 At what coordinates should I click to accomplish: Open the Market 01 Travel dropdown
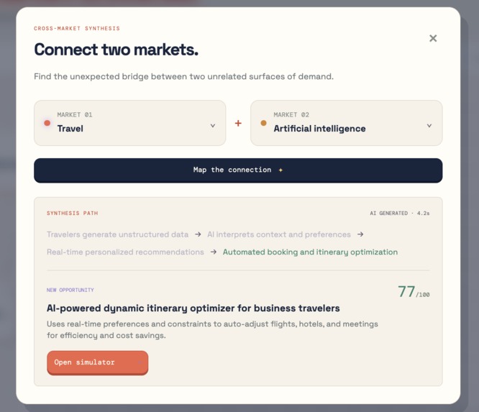[130, 123]
